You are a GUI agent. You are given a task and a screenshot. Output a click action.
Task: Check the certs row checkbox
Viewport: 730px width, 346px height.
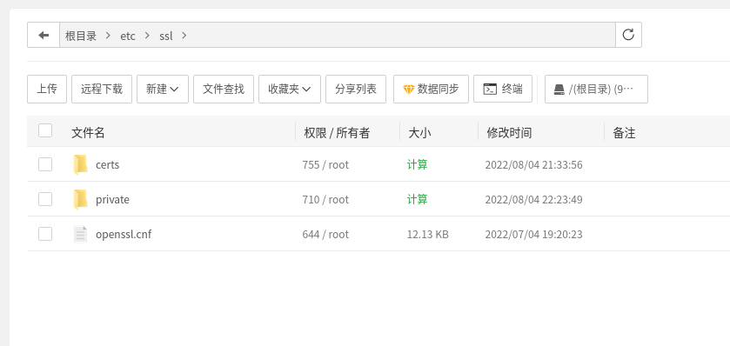pos(45,164)
